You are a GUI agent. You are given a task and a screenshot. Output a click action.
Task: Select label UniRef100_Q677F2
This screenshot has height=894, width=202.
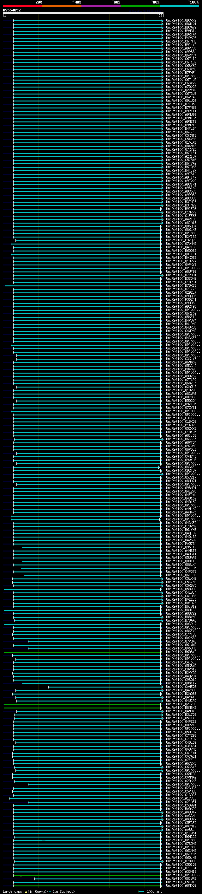[181, 132]
